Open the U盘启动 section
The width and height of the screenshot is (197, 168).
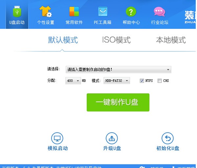[17, 14]
